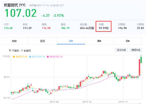Click the 2017-10 date axis label

[87, 102]
